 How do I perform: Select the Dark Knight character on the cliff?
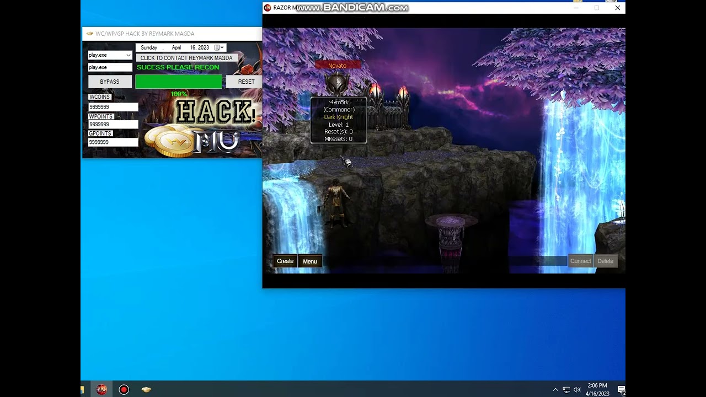pos(335,204)
